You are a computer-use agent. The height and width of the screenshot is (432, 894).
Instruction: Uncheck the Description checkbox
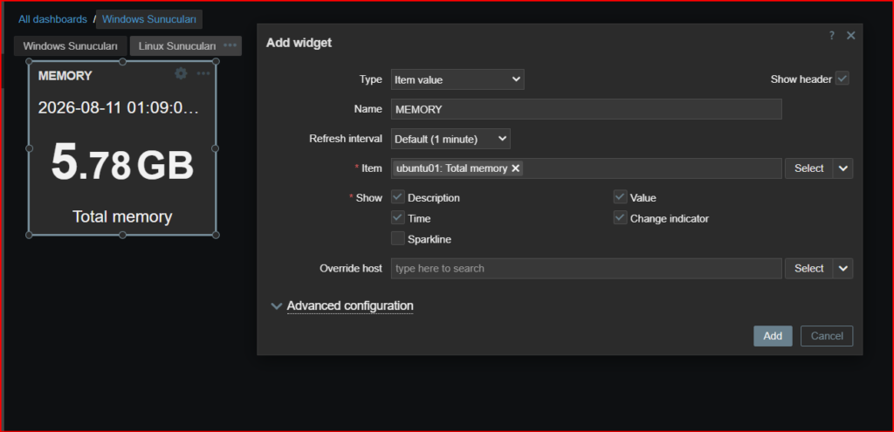click(x=398, y=197)
